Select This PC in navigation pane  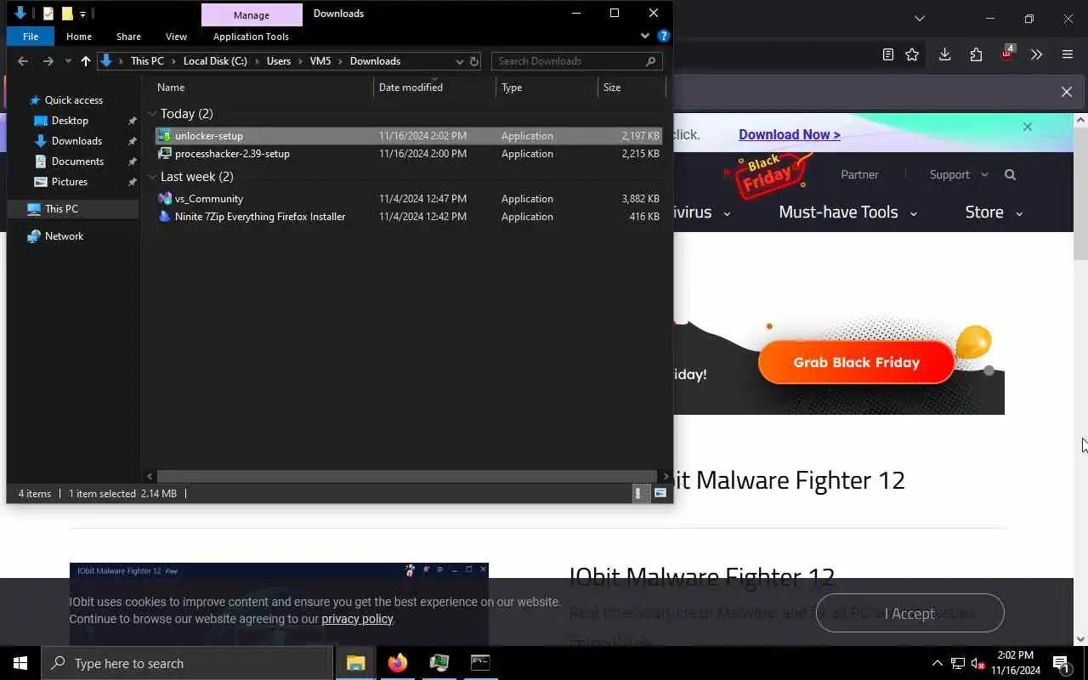click(x=61, y=209)
